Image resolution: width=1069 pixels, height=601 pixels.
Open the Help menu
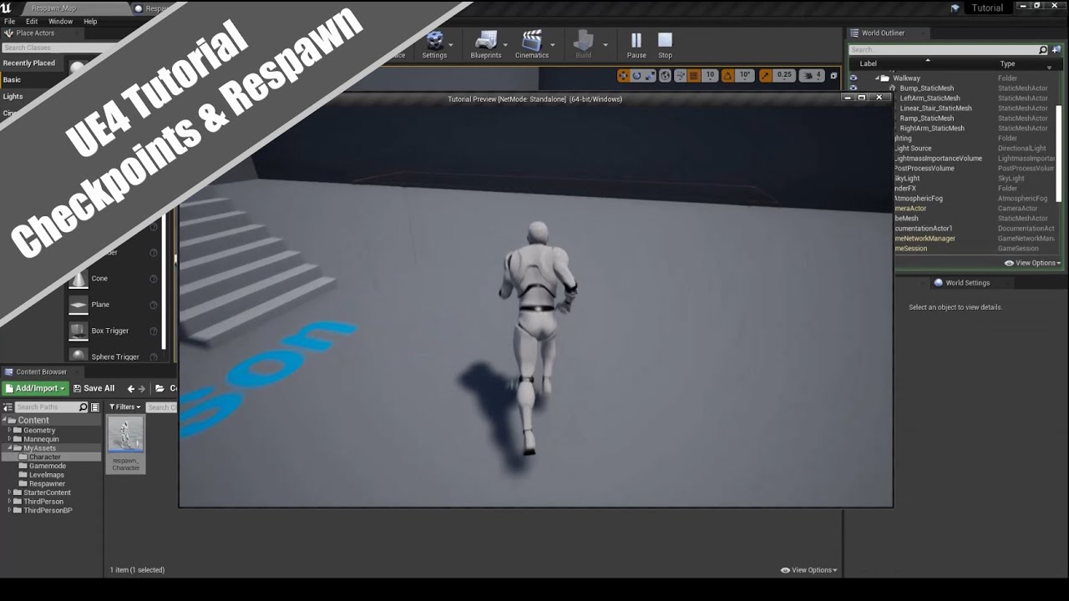pos(90,21)
